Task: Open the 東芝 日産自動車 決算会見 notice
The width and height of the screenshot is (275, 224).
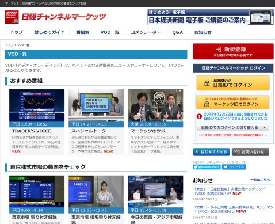Action: 230,191
